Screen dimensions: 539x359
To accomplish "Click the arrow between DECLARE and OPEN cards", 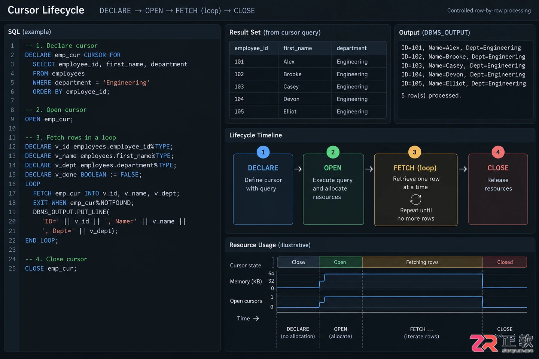I will pyautogui.click(x=298, y=169).
